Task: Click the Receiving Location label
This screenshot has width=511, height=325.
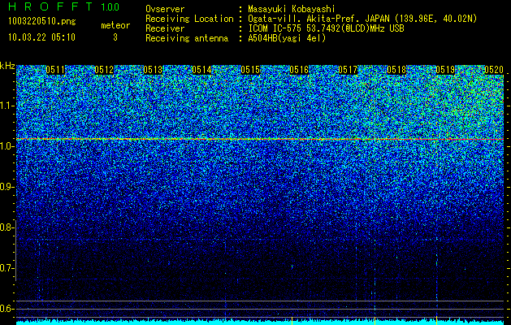Action: point(189,19)
